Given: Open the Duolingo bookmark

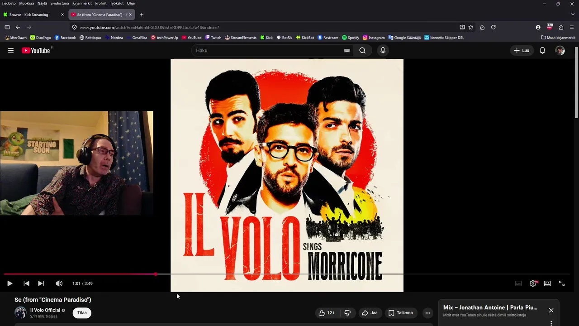Looking at the screenshot, I should click(41, 38).
